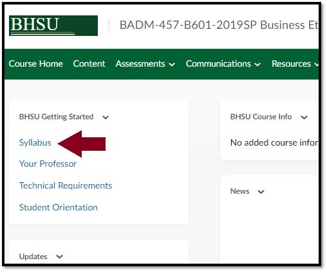Click the BADM-457 course title
The height and width of the screenshot is (272, 327).
click(x=219, y=25)
